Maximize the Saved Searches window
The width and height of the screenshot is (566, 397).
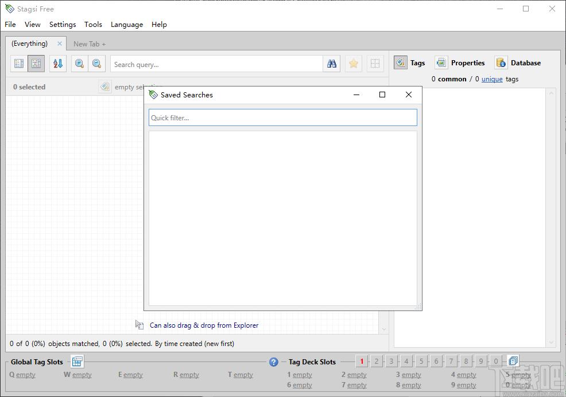tap(382, 95)
